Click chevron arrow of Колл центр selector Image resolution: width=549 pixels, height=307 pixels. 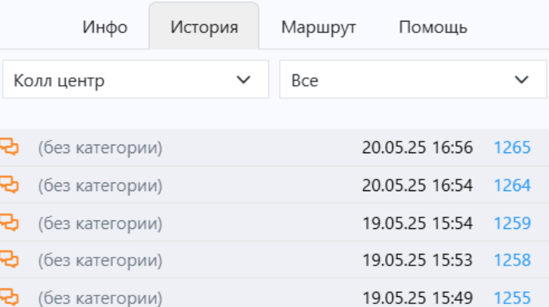[x=243, y=80]
